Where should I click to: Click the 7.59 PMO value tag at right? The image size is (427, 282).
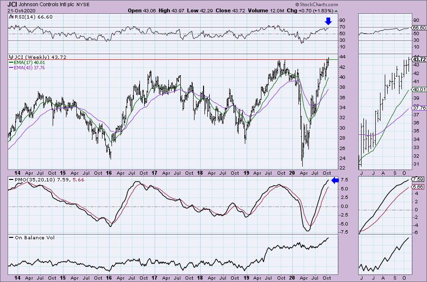[x=418, y=179]
